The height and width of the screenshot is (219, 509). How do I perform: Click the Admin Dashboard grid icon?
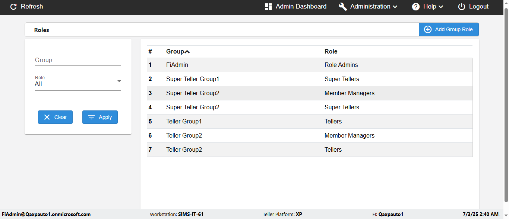tap(268, 7)
